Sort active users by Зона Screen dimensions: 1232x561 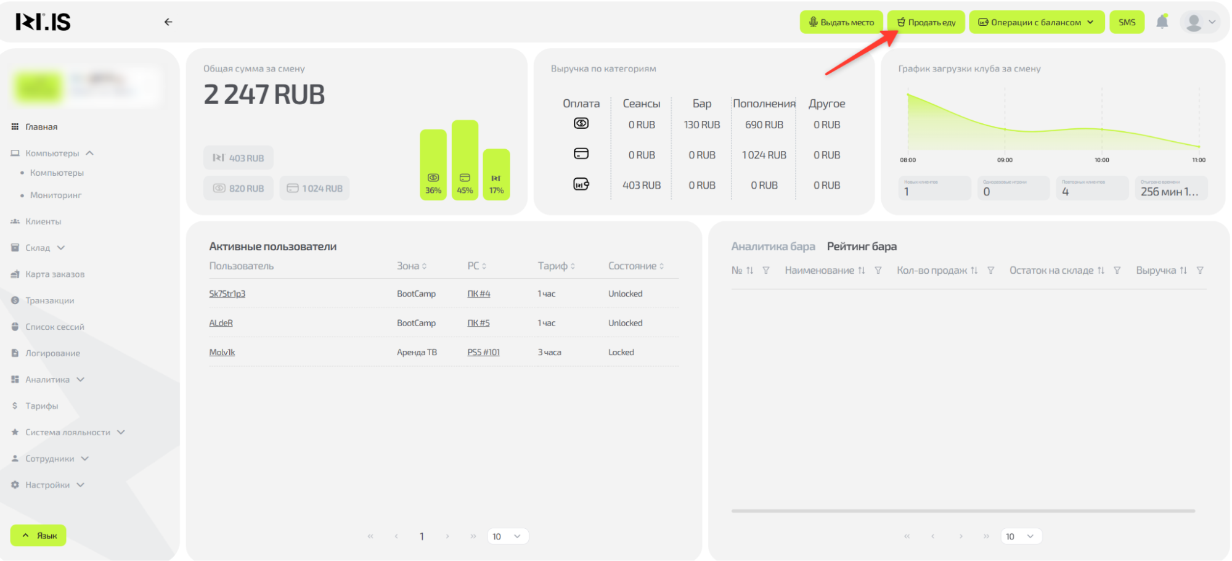click(424, 266)
